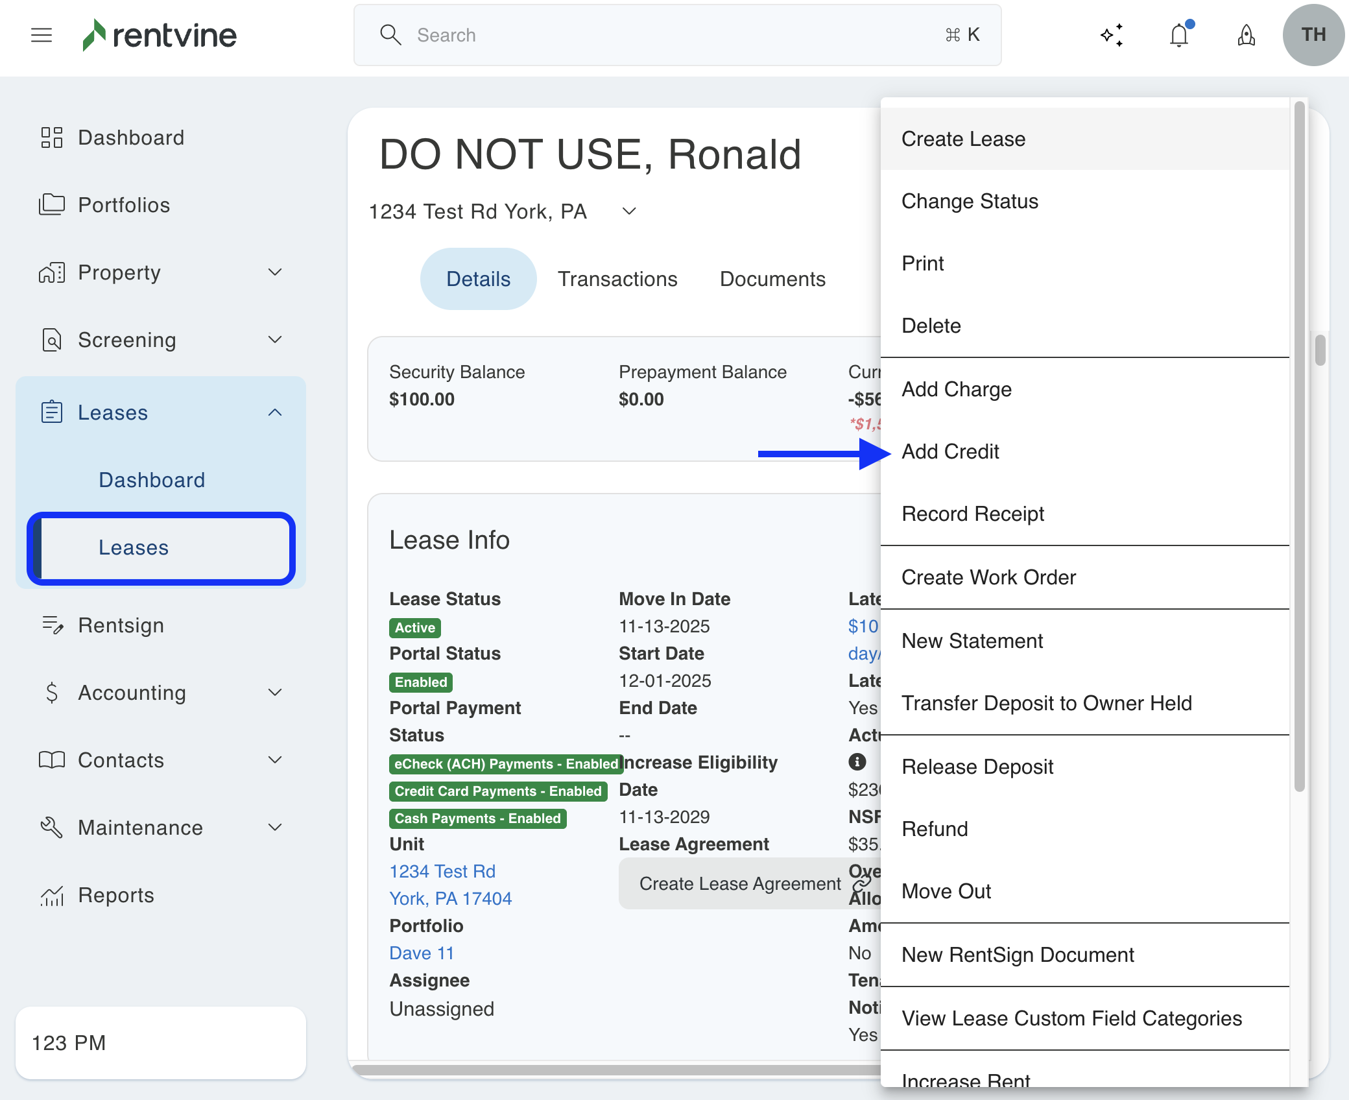Expand the Property sidebar section

(275, 272)
